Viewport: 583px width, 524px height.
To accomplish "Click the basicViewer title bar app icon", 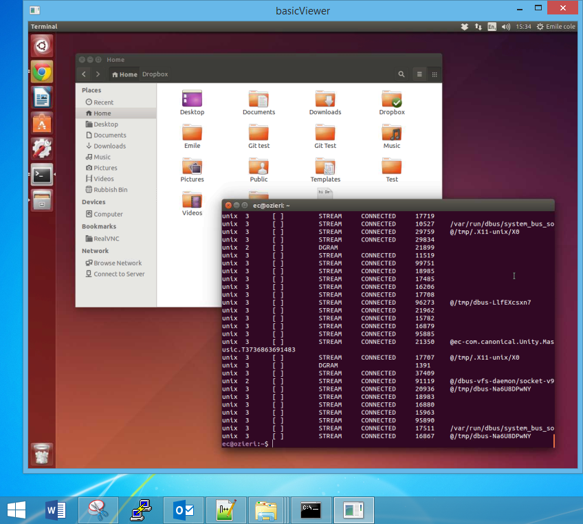I will pyautogui.click(x=35, y=10).
